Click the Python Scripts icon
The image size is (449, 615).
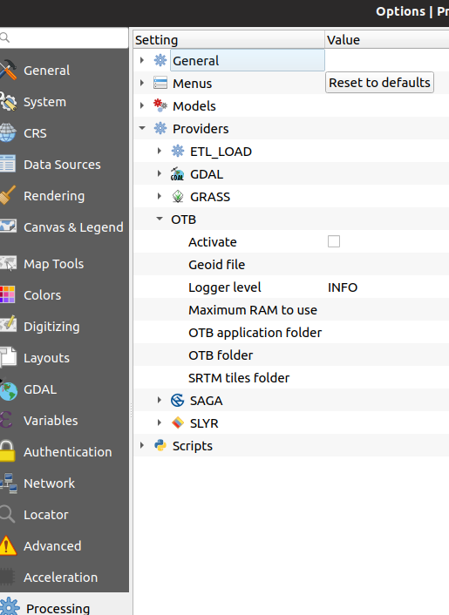pos(160,445)
